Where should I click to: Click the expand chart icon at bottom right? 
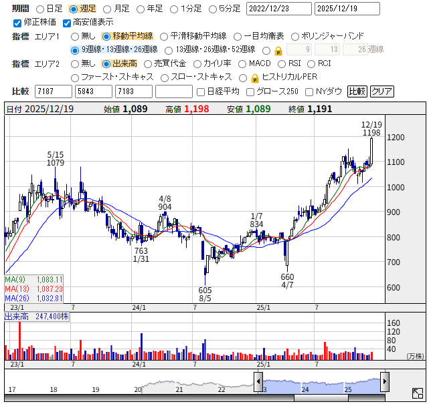[x=418, y=393]
